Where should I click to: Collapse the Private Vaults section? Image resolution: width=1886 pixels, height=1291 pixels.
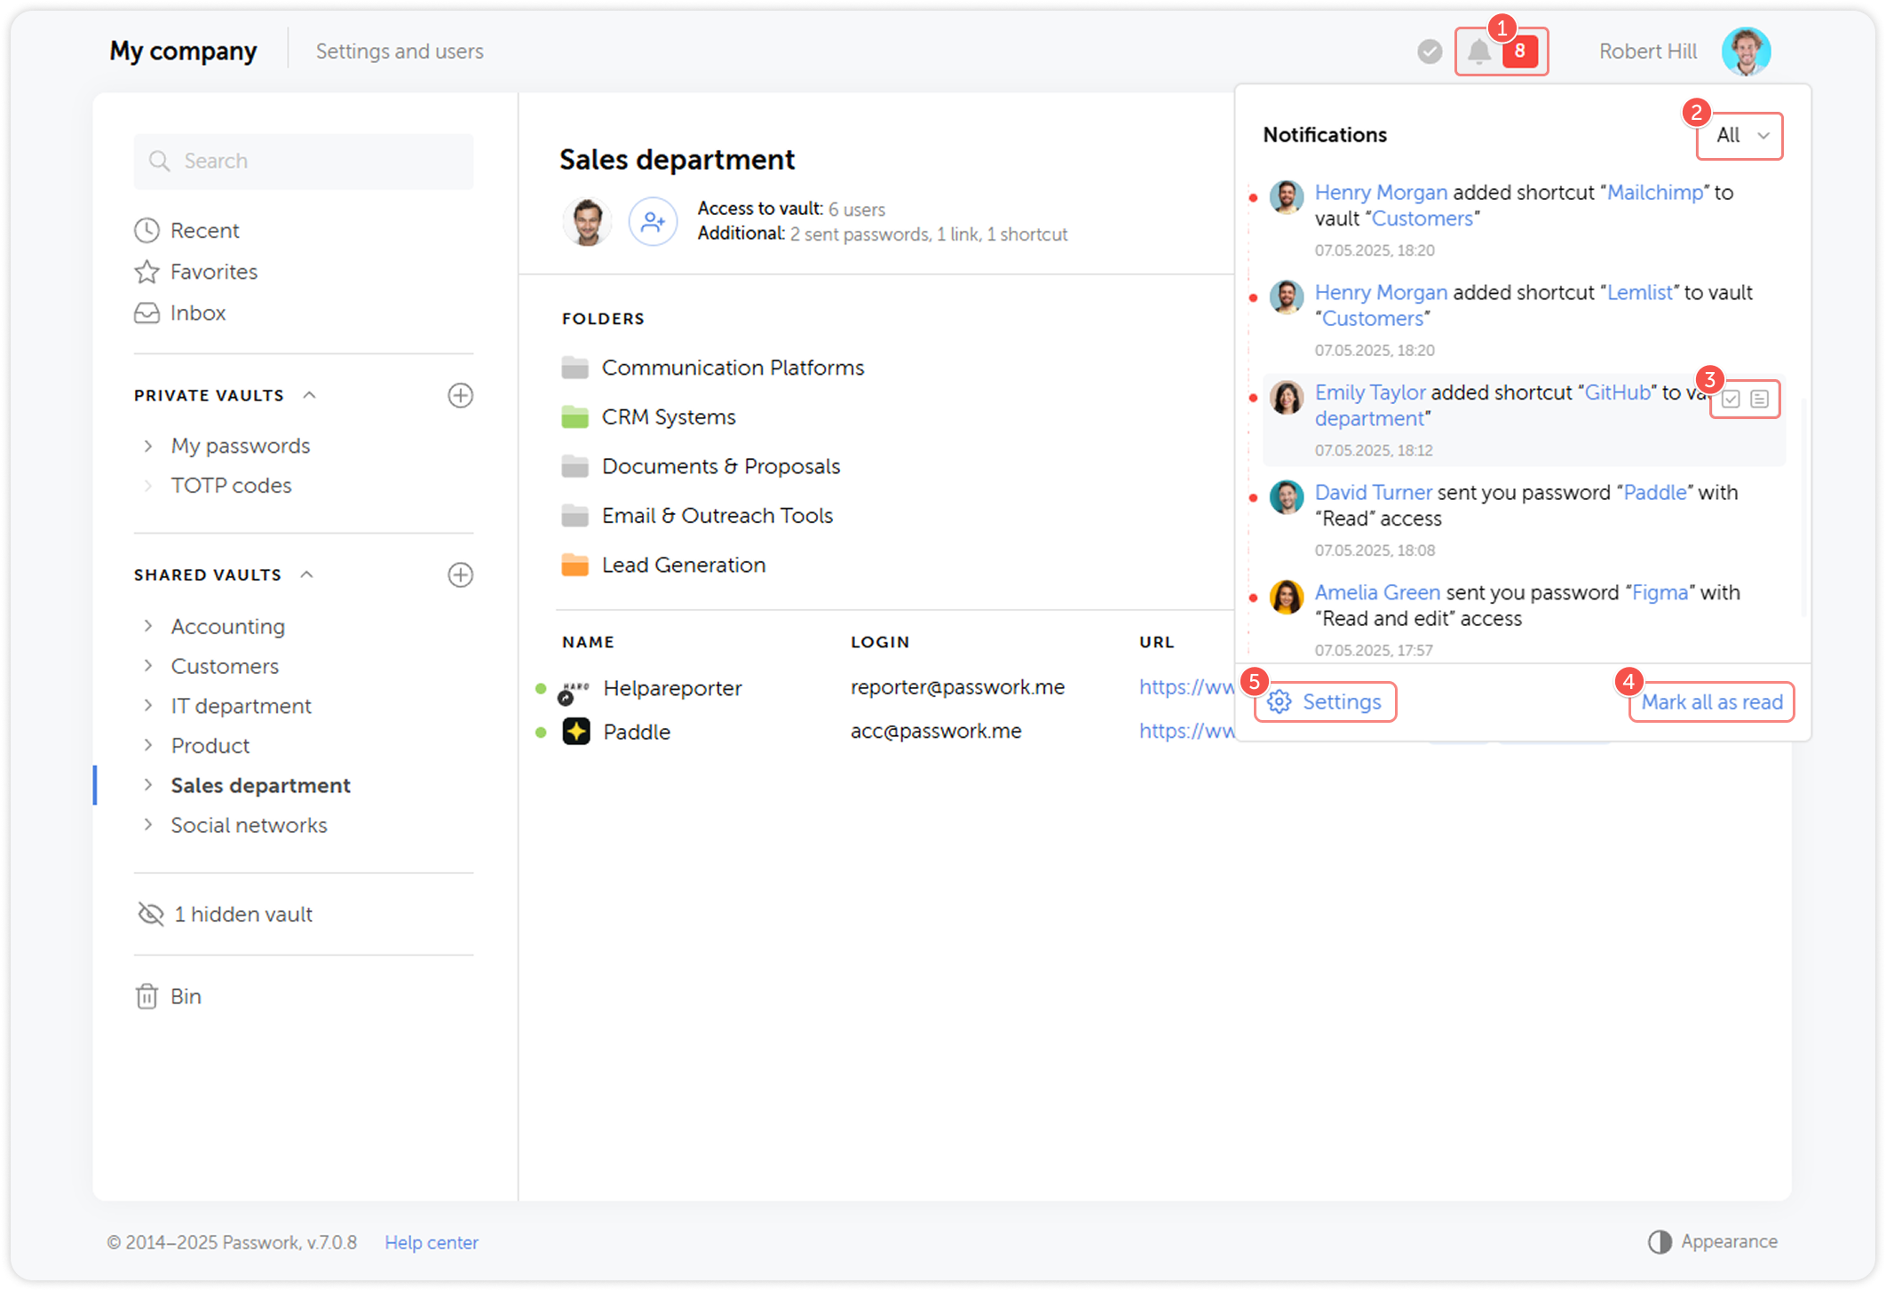(x=310, y=395)
